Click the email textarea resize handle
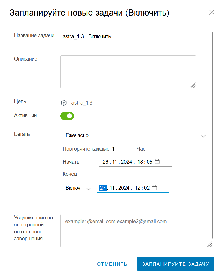 tap(210, 244)
